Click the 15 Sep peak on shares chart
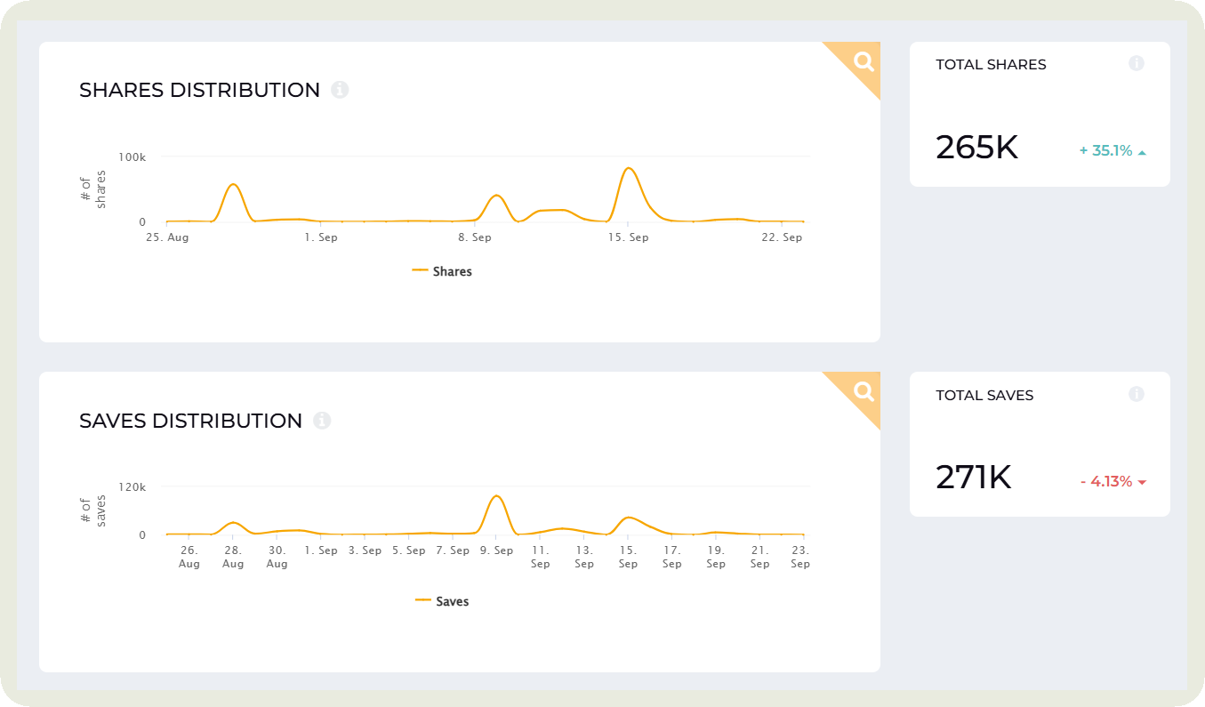The width and height of the screenshot is (1205, 707). [x=628, y=168]
